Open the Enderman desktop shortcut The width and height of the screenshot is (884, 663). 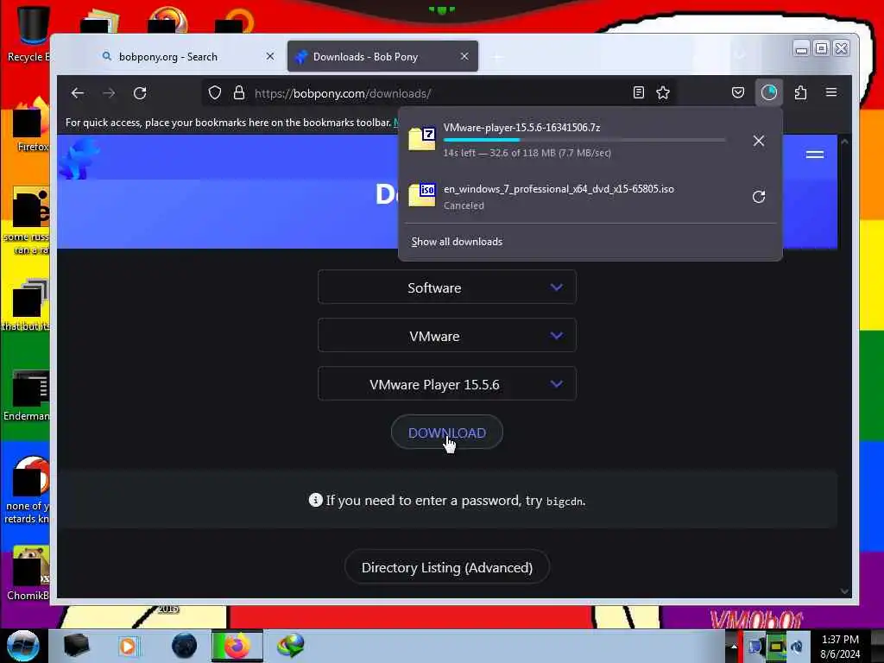[x=27, y=395]
